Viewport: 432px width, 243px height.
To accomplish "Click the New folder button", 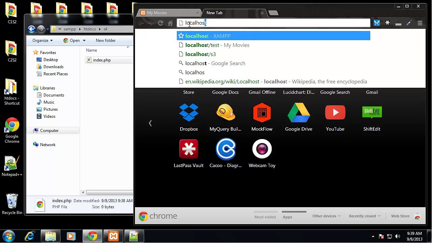I will click(106, 40).
